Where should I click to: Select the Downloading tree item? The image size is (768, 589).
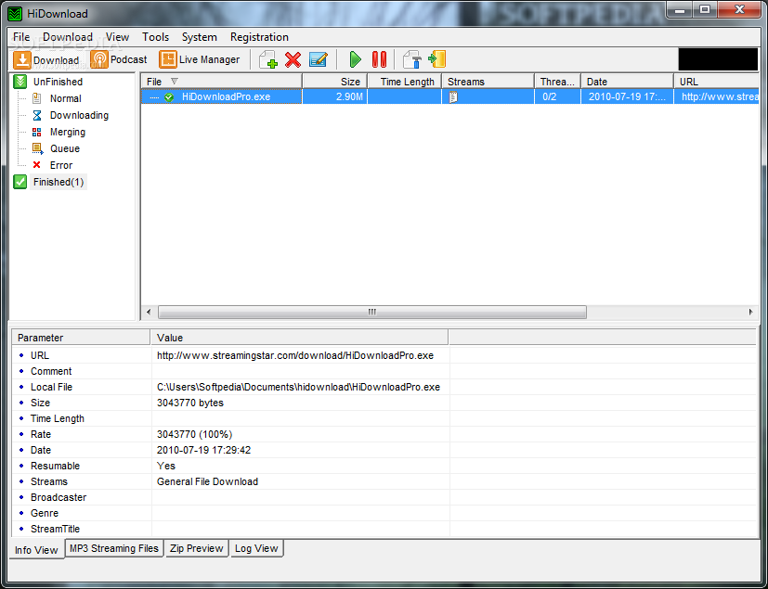(79, 115)
